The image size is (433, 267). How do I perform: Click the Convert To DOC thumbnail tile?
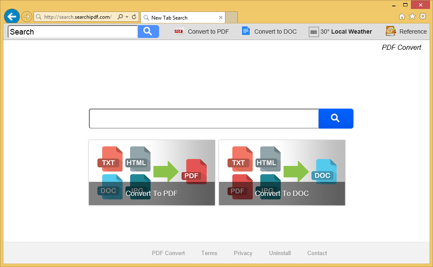pos(282,172)
